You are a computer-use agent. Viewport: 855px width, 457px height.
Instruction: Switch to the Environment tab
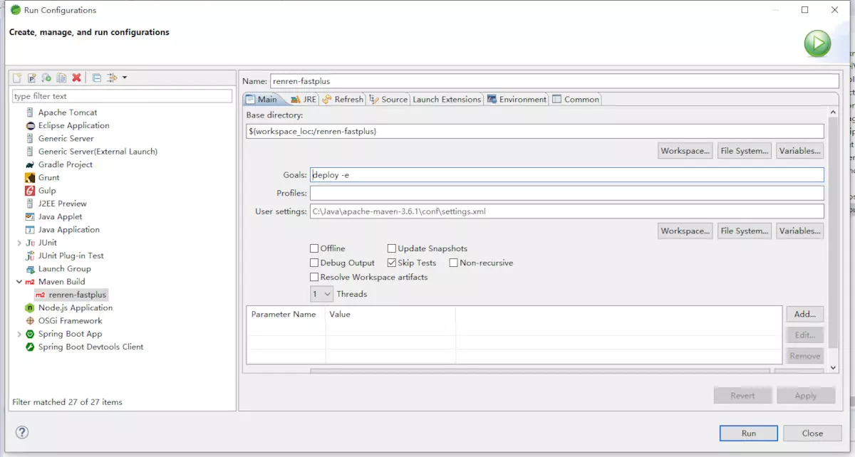(x=517, y=100)
